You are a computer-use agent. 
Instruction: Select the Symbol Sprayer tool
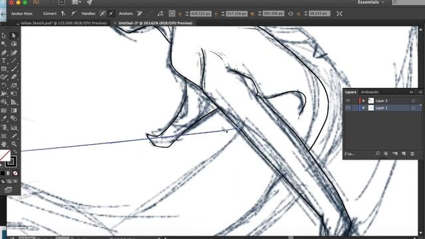click(x=4, y=127)
